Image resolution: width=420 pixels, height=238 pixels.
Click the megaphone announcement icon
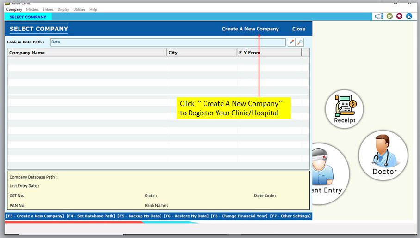[x=379, y=17]
